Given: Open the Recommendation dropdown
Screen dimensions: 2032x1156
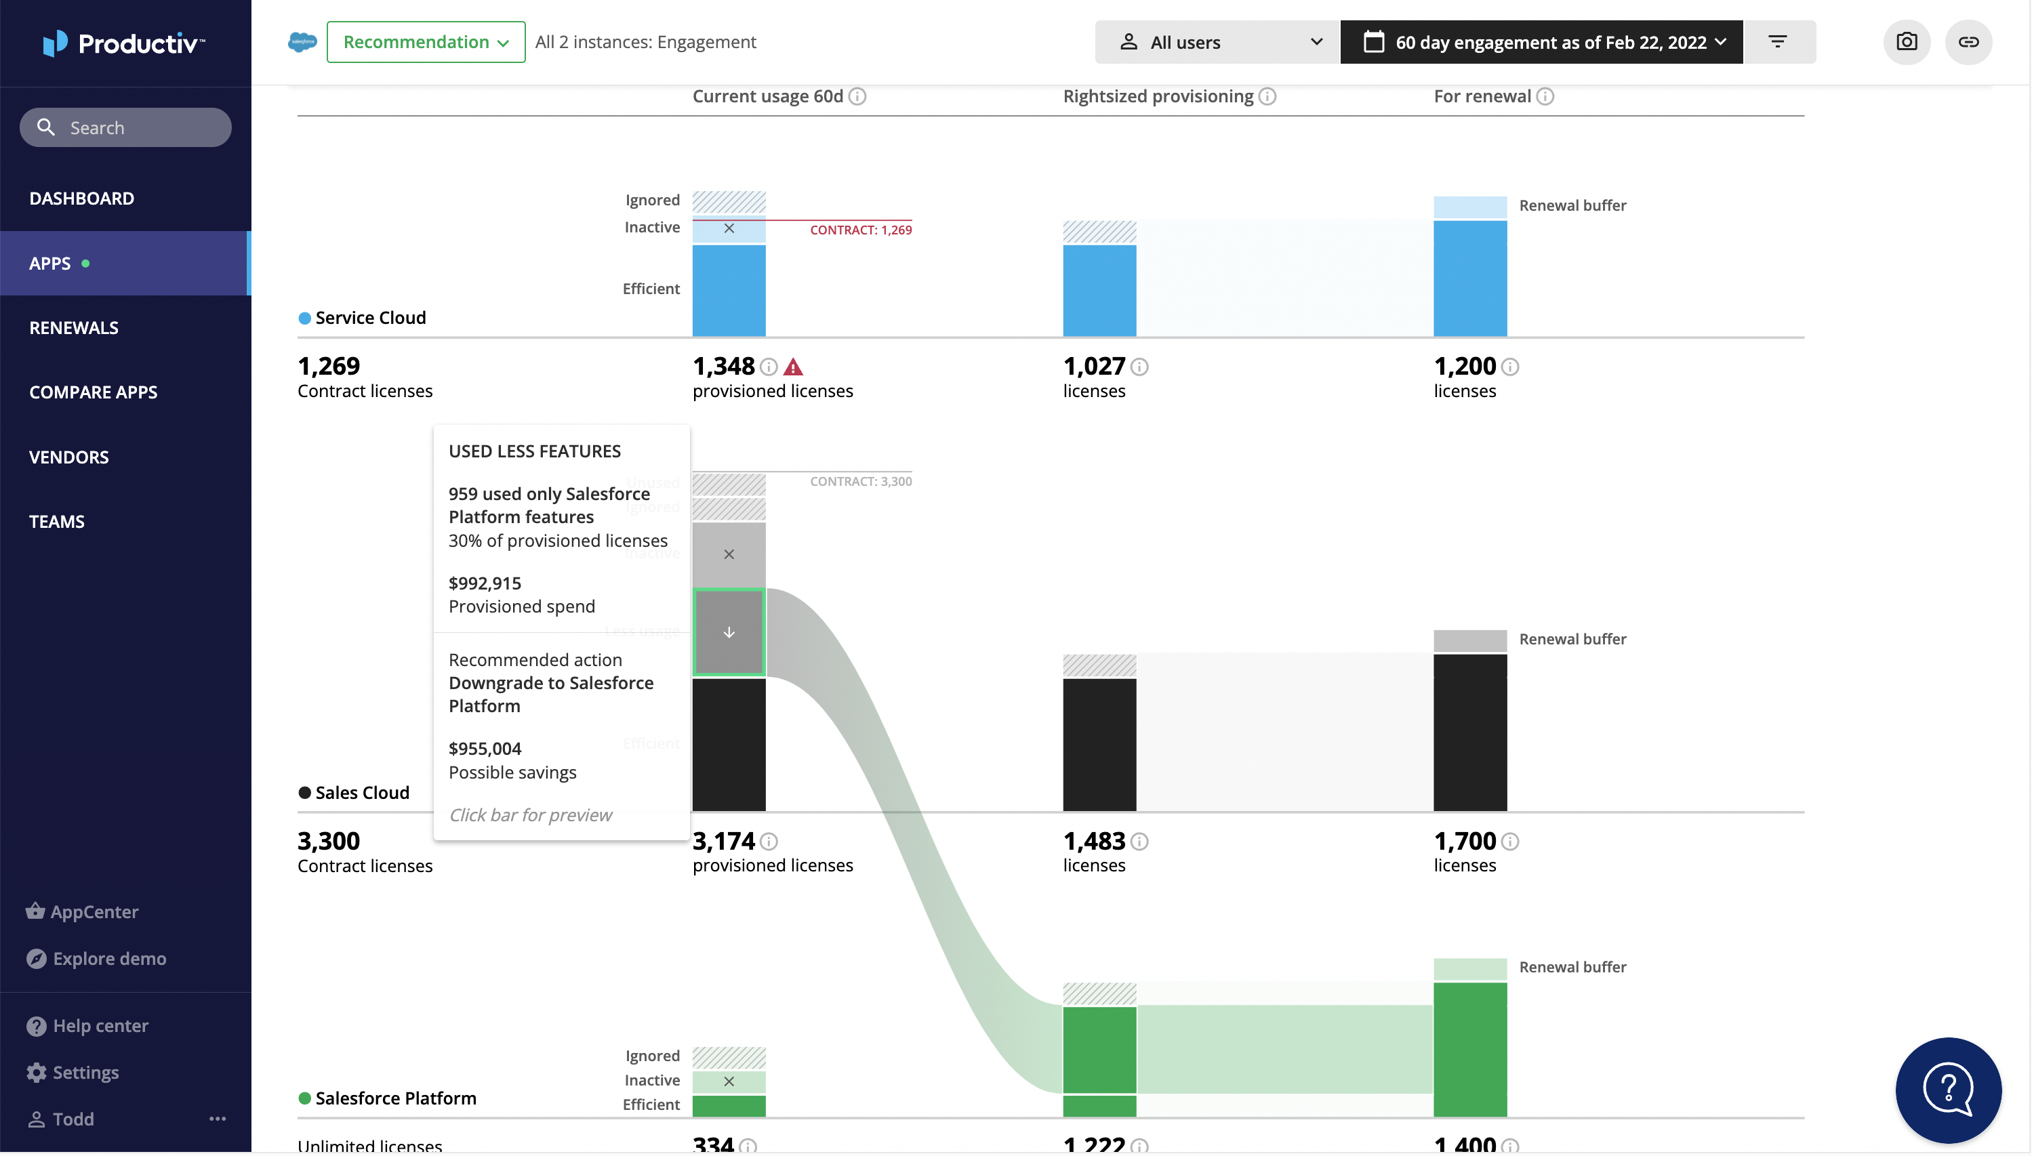Looking at the screenshot, I should [x=426, y=42].
